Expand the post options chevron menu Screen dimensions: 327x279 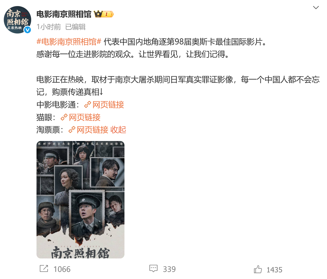(316, 8)
